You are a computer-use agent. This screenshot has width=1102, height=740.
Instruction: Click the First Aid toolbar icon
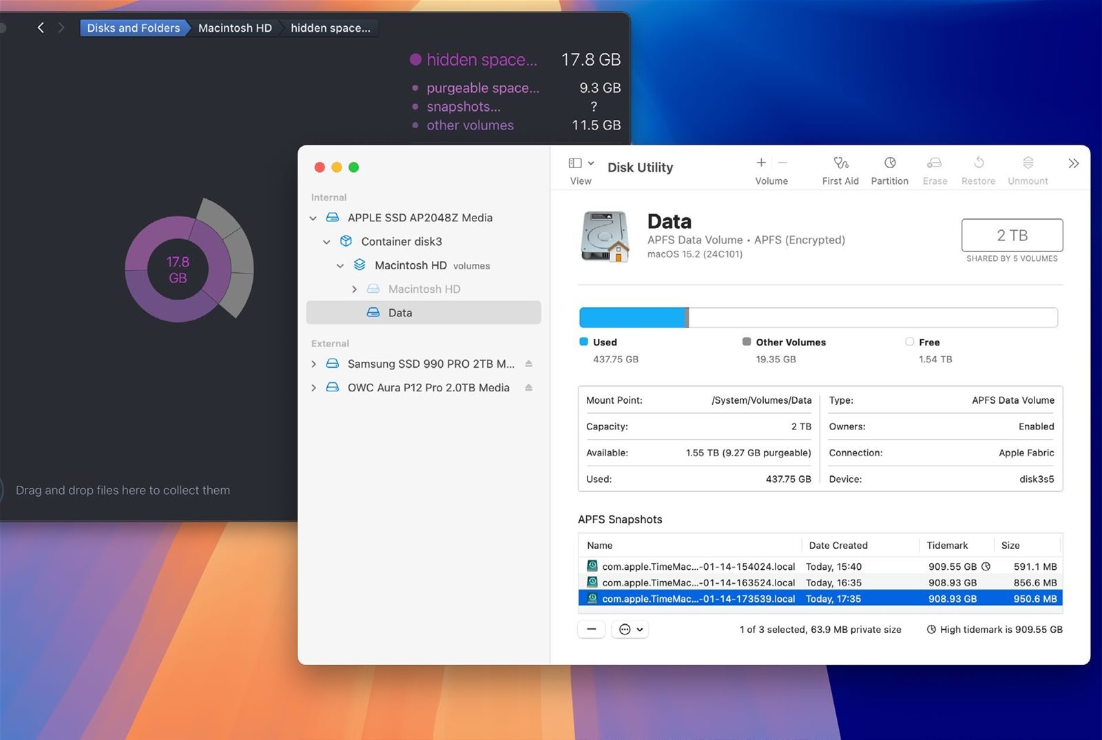pyautogui.click(x=840, y=163)
